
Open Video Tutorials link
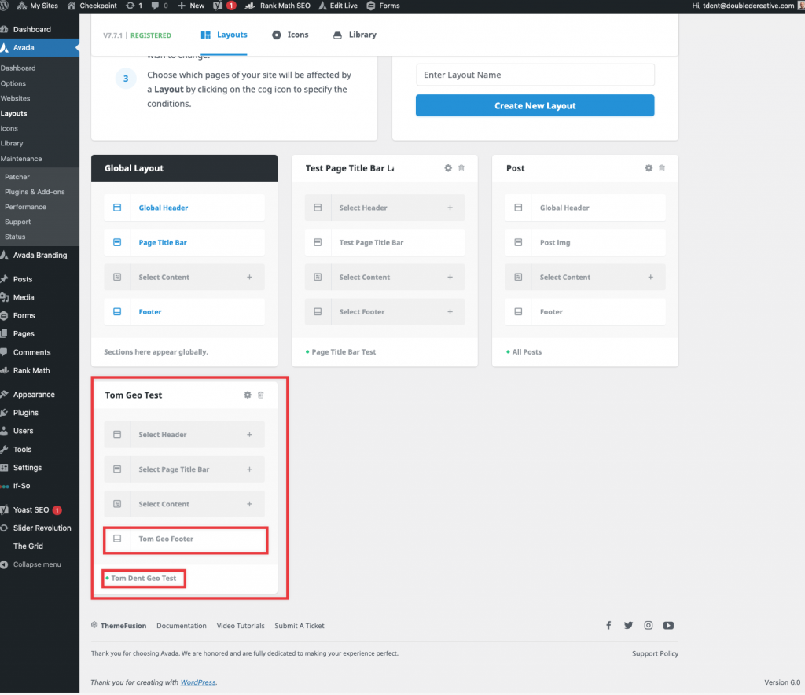click(x=241, y=626)
